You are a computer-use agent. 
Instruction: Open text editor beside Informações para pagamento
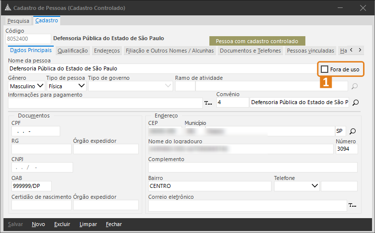point(208,103)
